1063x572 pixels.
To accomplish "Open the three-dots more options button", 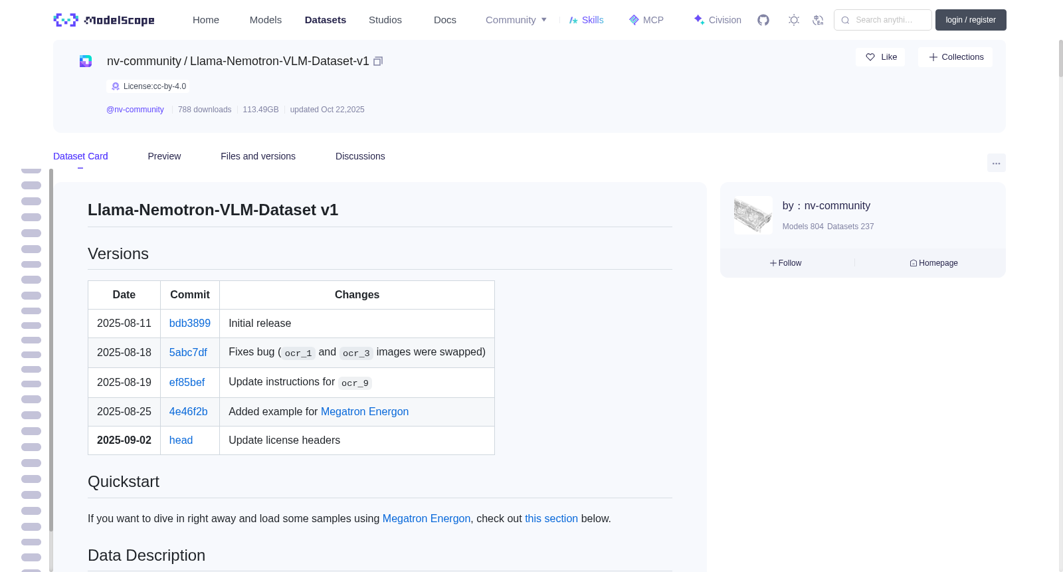I will tap(997, 163).
